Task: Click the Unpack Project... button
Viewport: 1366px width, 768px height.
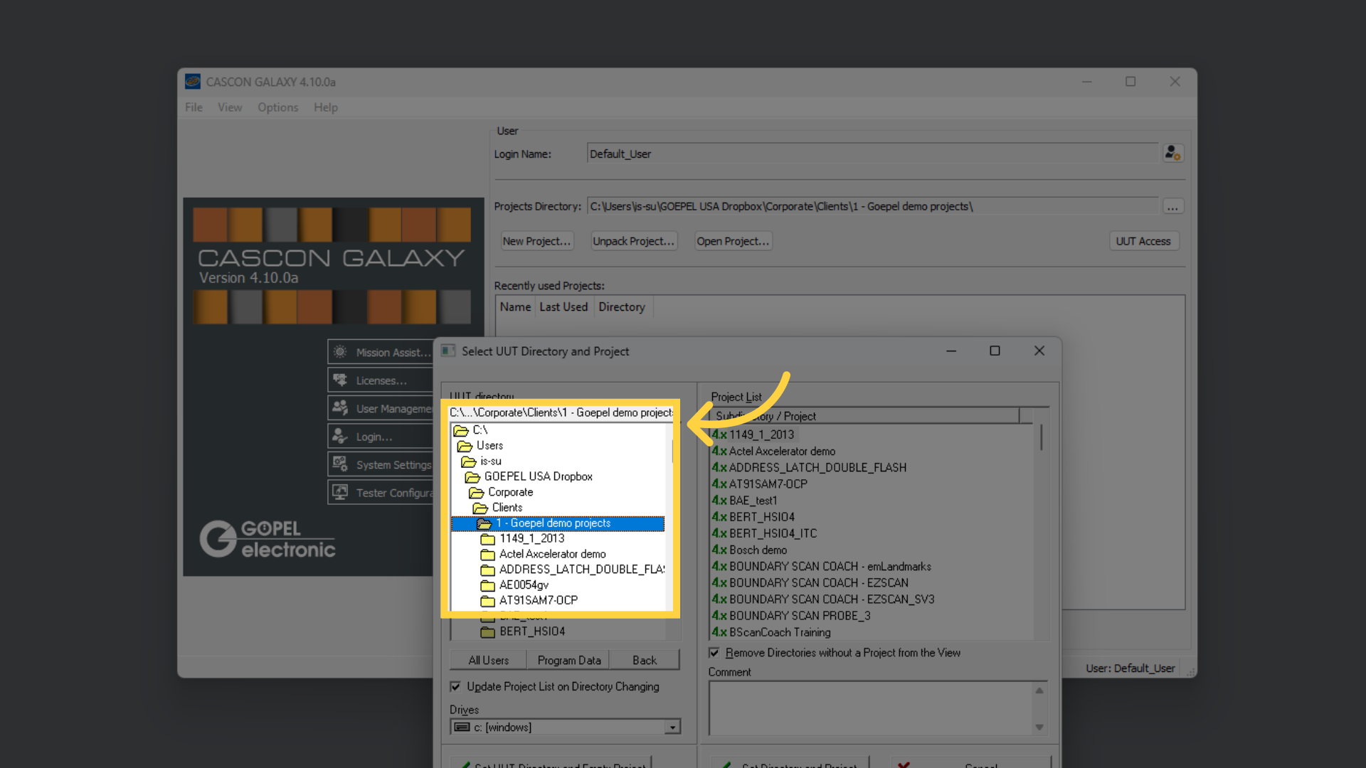Action: pos(634,241)
